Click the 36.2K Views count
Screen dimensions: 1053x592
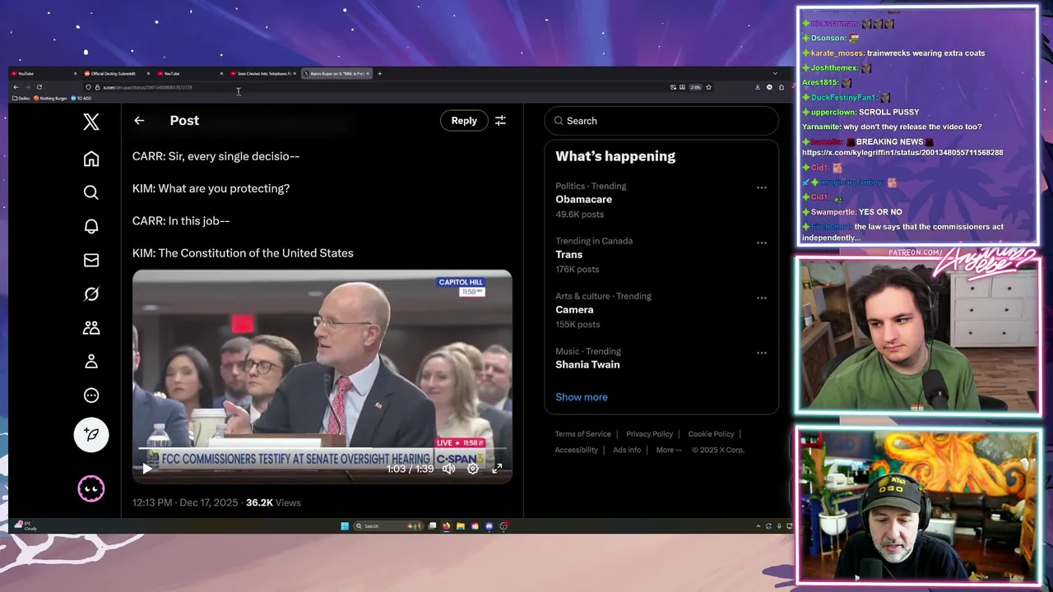click(x=273, y=502)
